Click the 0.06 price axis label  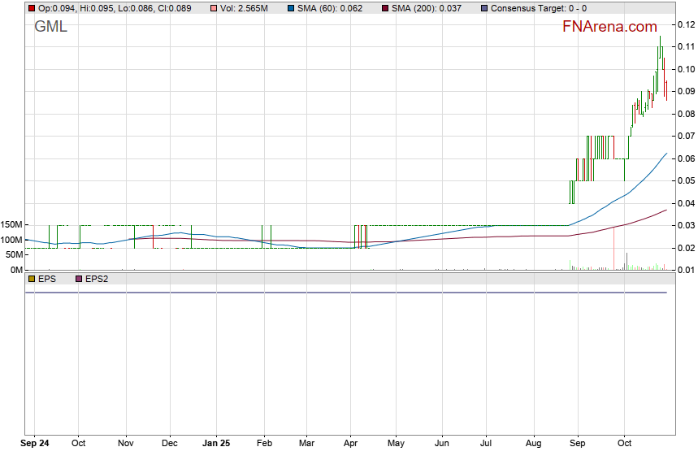click(x=685, y=158)
